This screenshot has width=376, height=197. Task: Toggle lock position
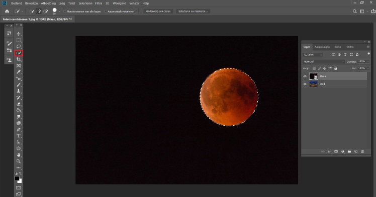point(325,68)
